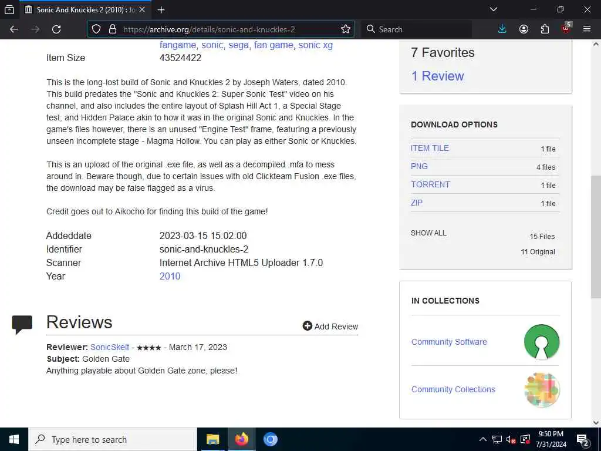Open the Firefox account icon
Image resolution: width=601 pixels, height=451 pixels.
coord(524,29)
